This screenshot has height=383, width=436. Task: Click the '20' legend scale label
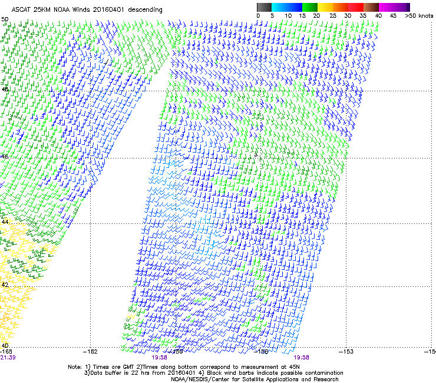click(316, 16)
